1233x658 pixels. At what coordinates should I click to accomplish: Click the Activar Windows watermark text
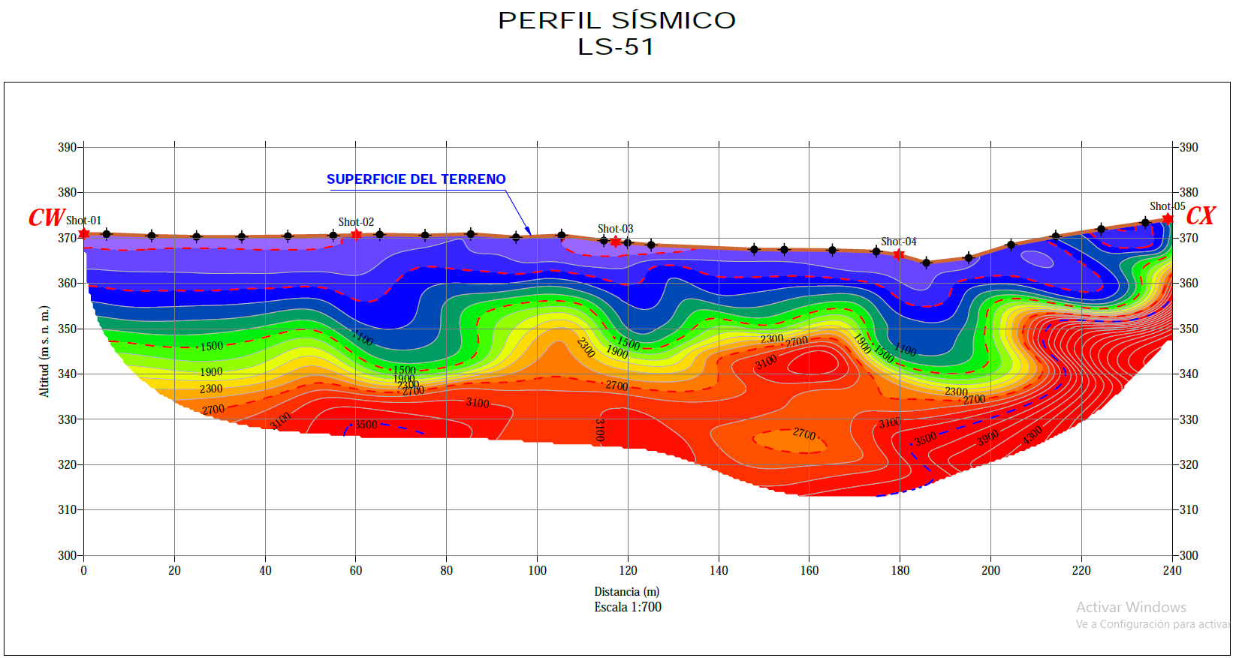coord(1131,607)
